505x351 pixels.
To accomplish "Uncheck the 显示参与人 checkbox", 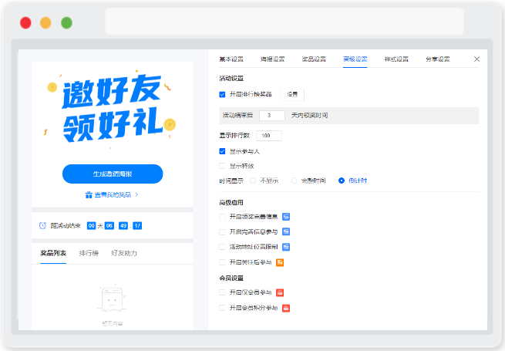I will pos(222,151).
